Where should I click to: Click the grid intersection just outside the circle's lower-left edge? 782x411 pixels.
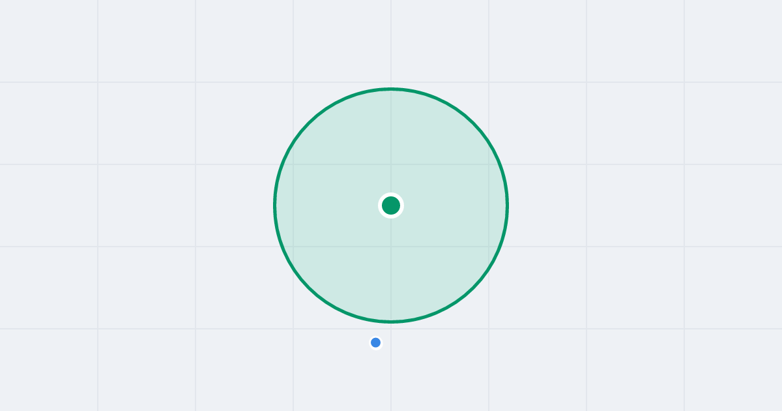click(x=293, y=329)
